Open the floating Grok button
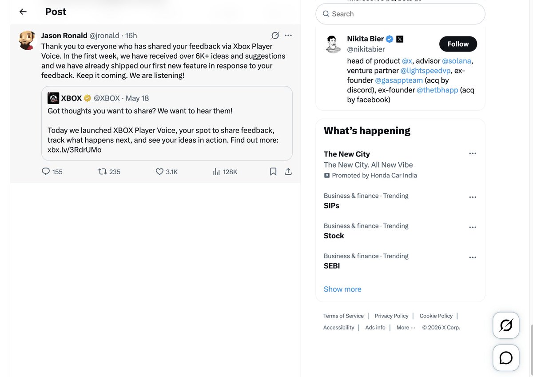Screen dimensions: 533x377 (x=506, y=325)
